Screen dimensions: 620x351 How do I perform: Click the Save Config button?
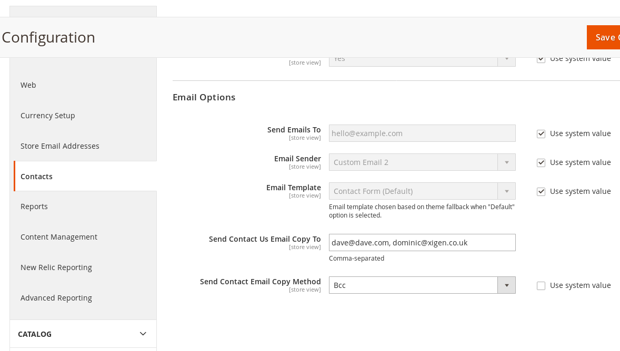coord(604,37)
